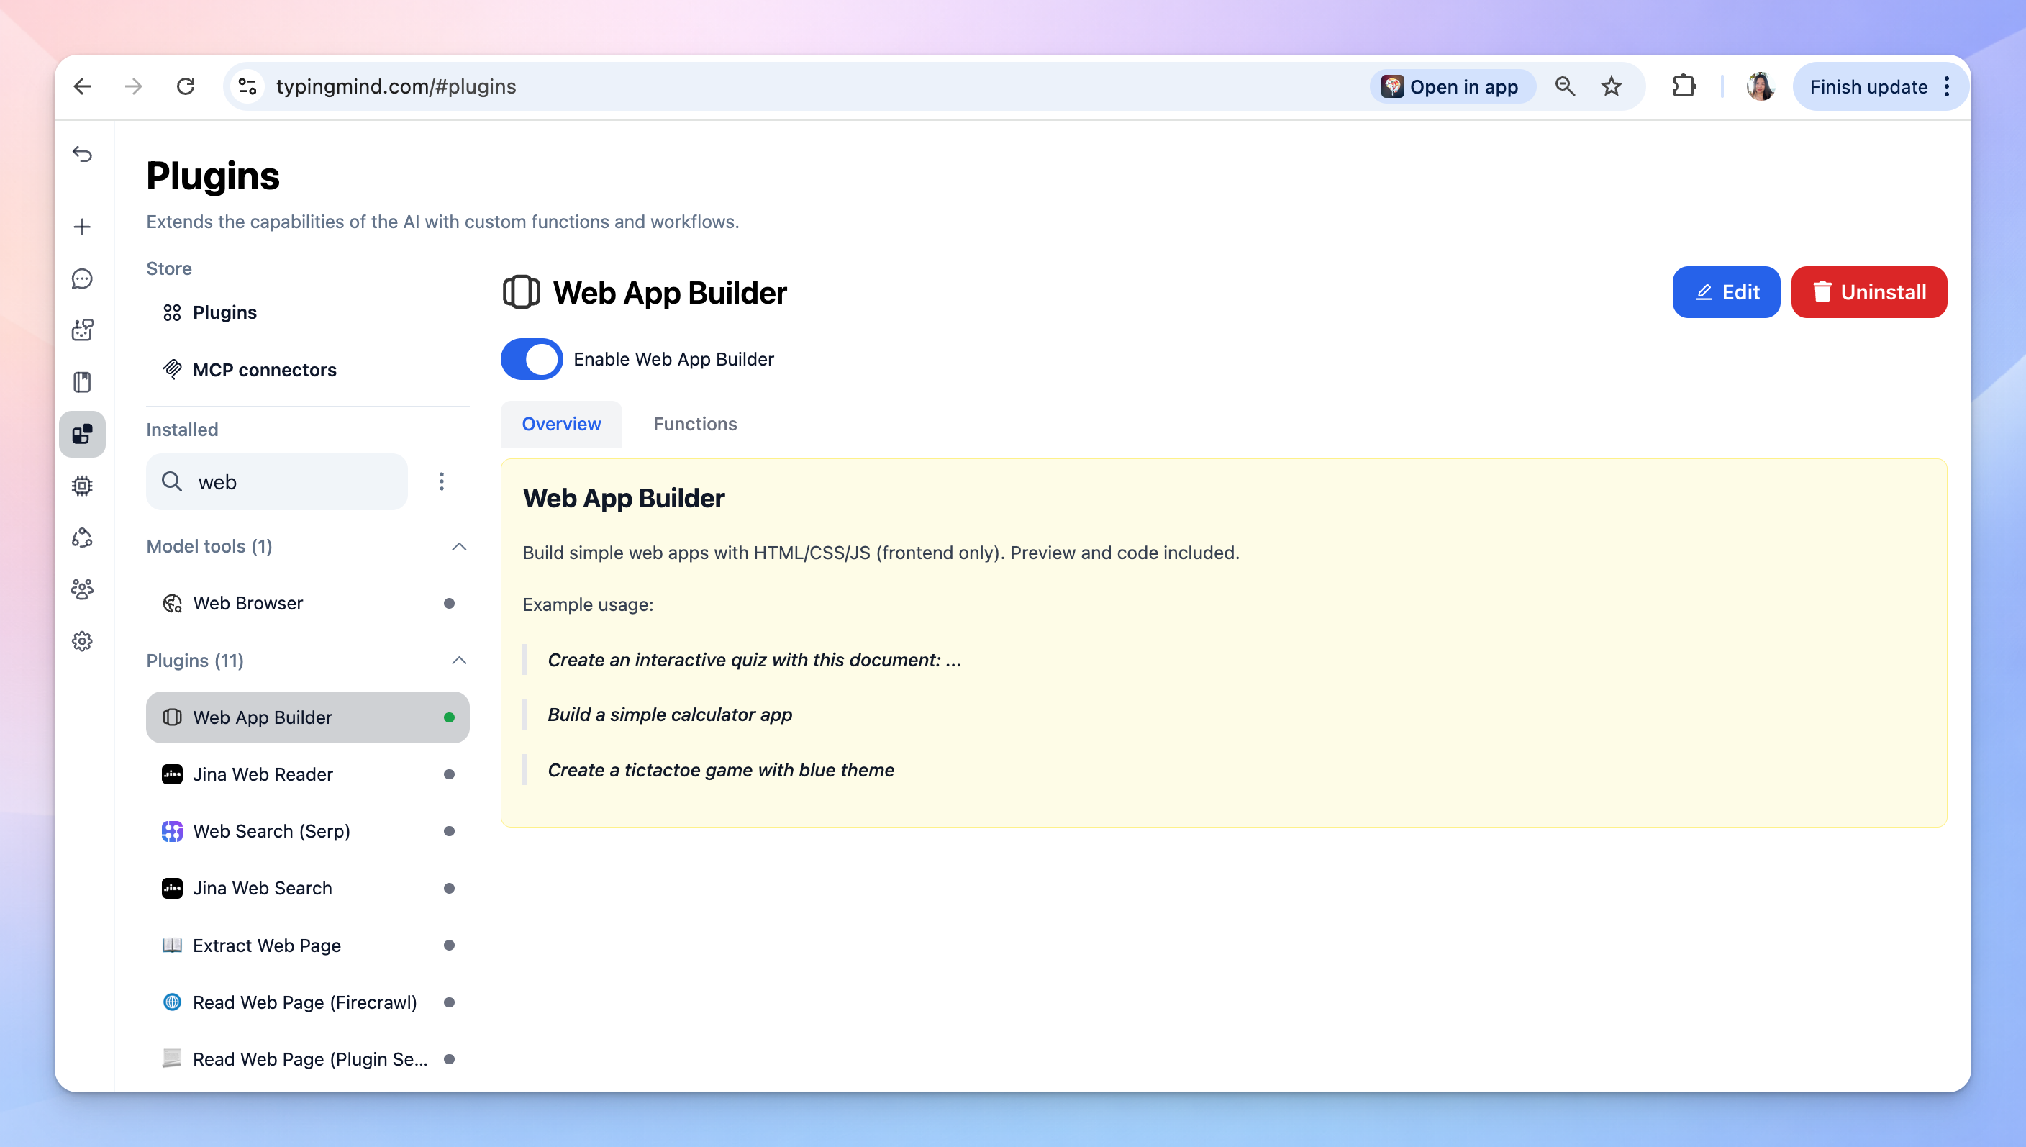Viewport: 2026px width, 1147px height.
Task: Click browser back navigation arrow
Action: (82, 86)
